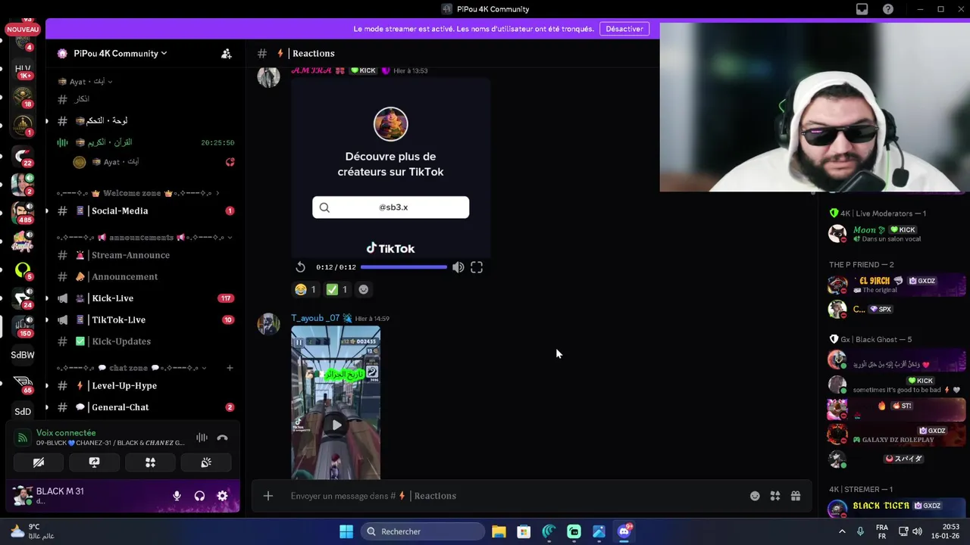Disconnect from voice with the hang-up icon
970x545 pixels.
(222, 438)
